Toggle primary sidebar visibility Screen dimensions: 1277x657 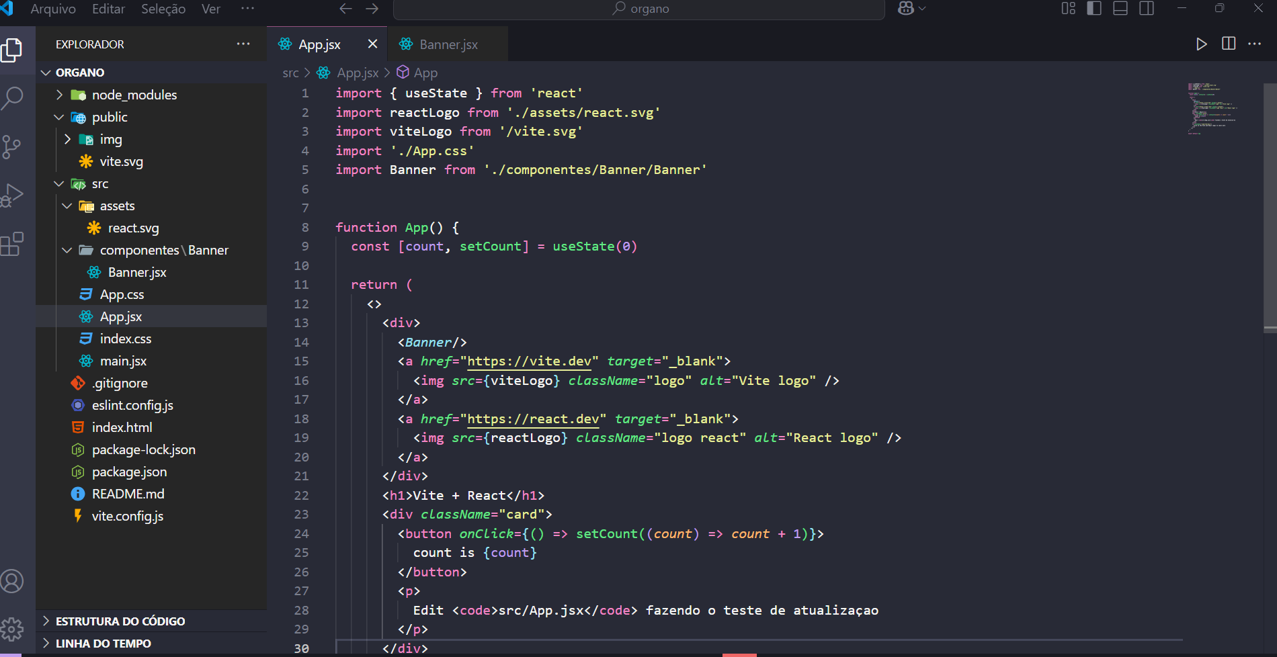1094,8
